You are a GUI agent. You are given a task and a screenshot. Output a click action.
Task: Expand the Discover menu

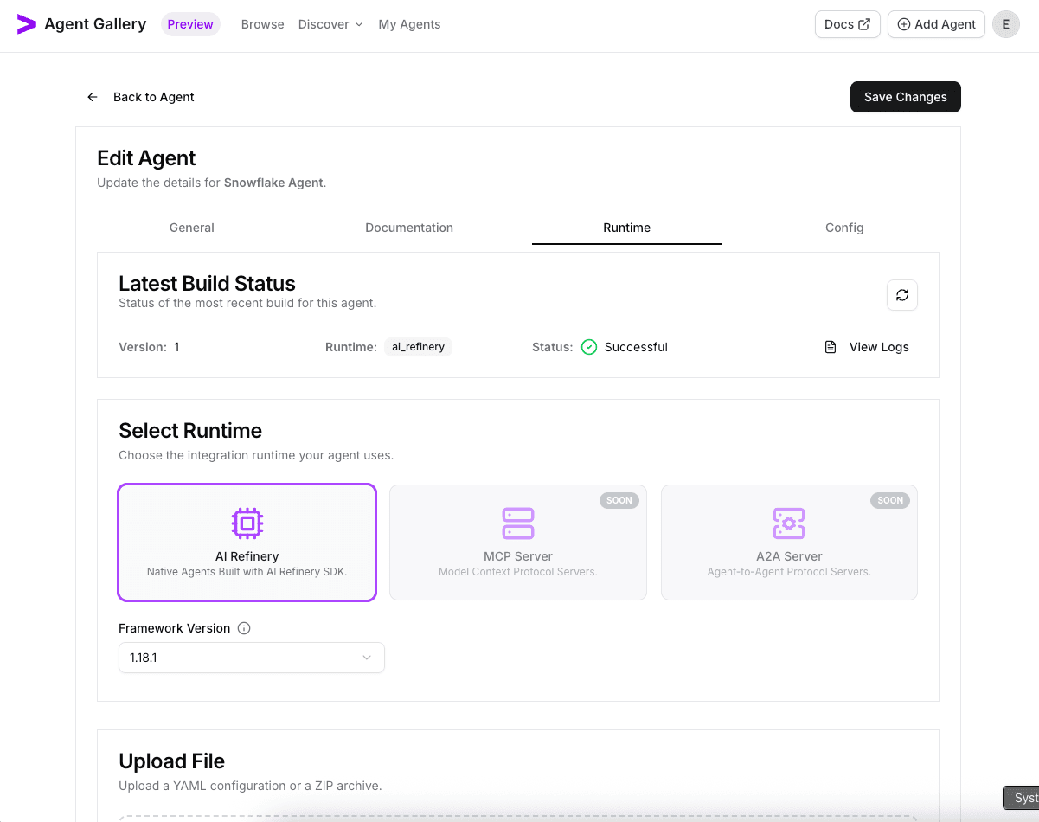(330, 24)
